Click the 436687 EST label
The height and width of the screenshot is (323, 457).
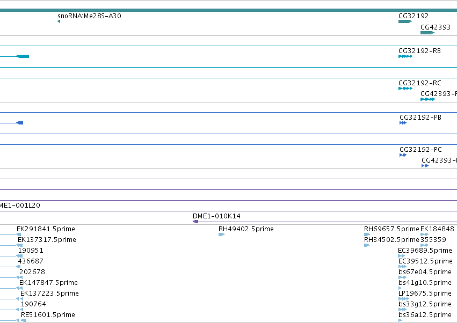pos(31,261)
